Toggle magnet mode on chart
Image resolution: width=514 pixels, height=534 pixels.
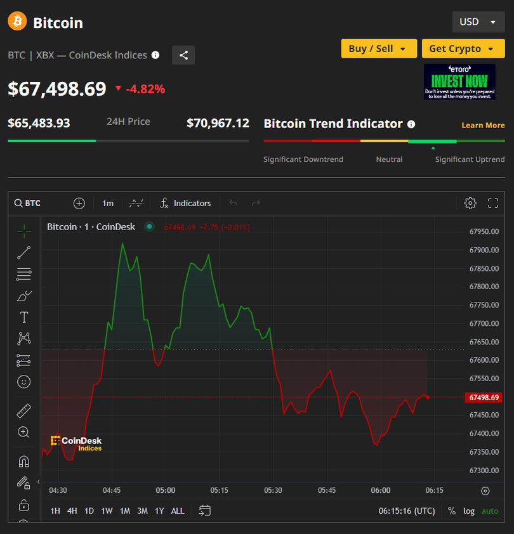24,461
